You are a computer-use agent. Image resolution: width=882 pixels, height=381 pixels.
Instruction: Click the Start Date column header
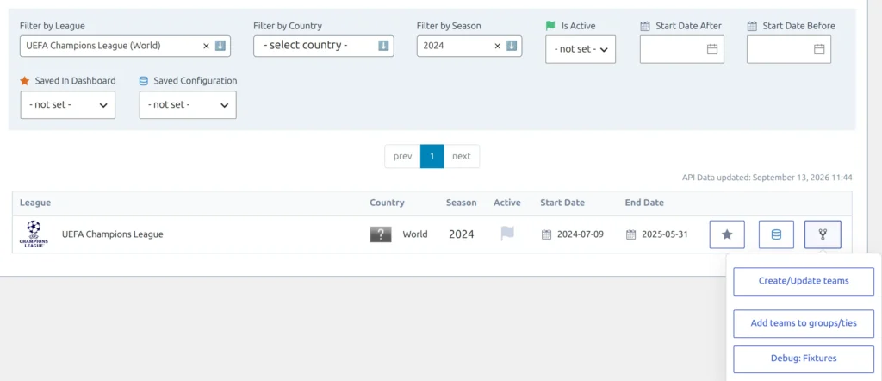point(562,203)
